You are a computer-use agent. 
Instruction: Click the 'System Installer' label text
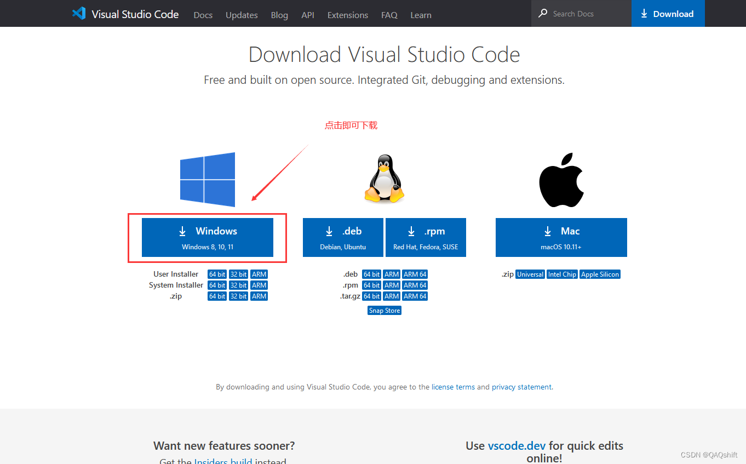[176, 285]
